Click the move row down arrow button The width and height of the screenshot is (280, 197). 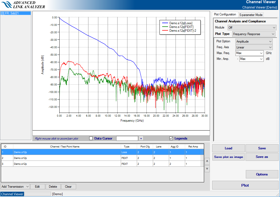click(x=207, y=169)
